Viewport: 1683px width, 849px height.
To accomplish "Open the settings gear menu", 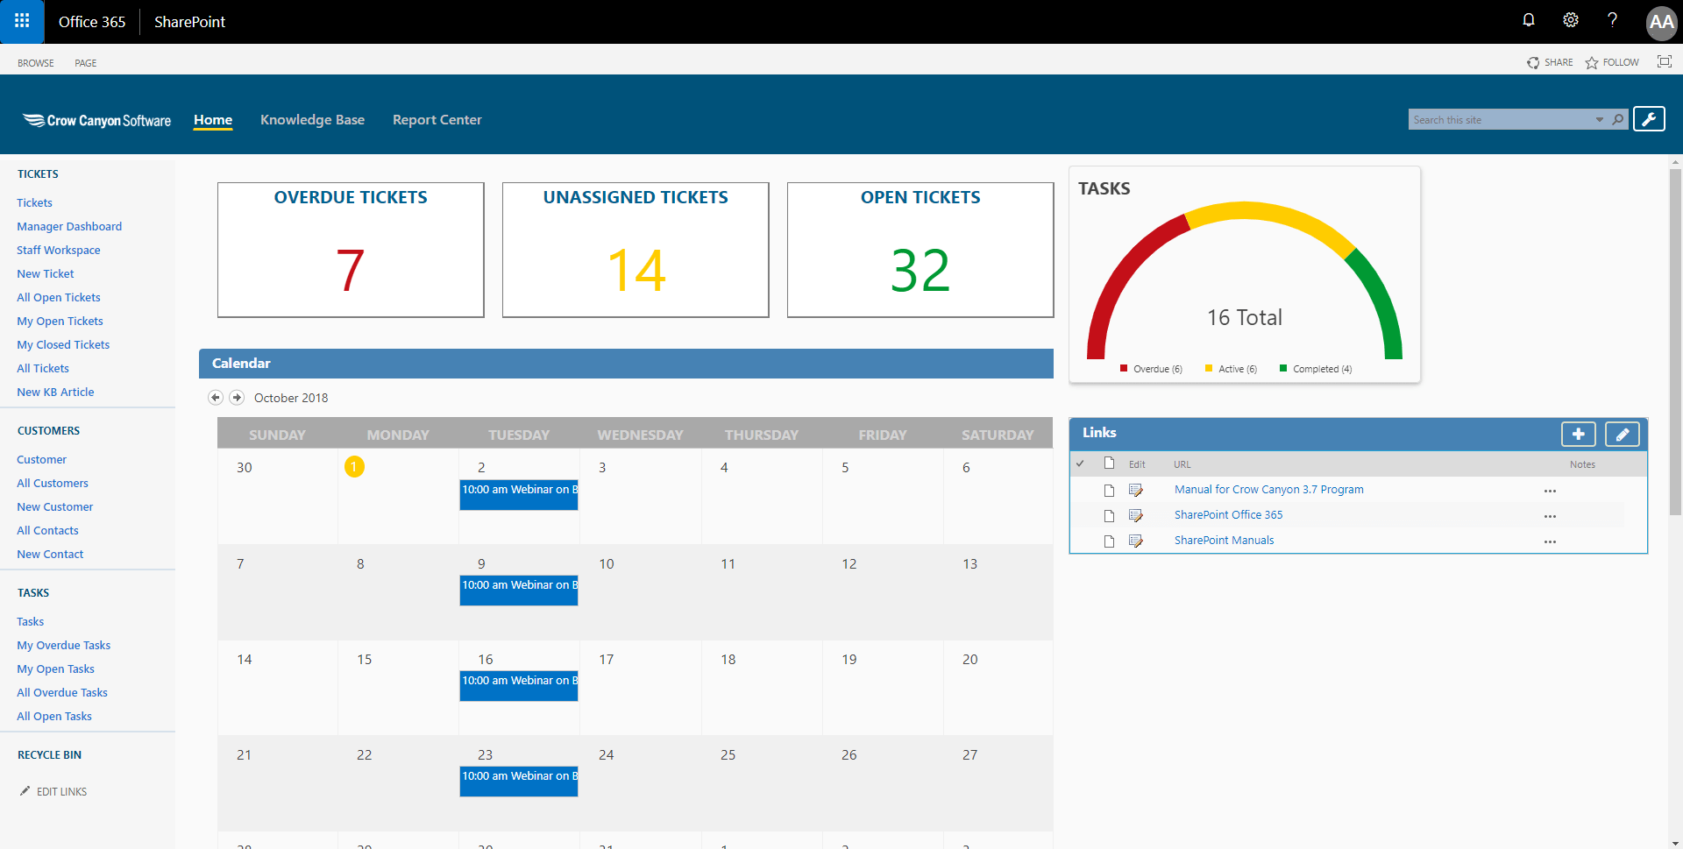I will coord(1571,20).
